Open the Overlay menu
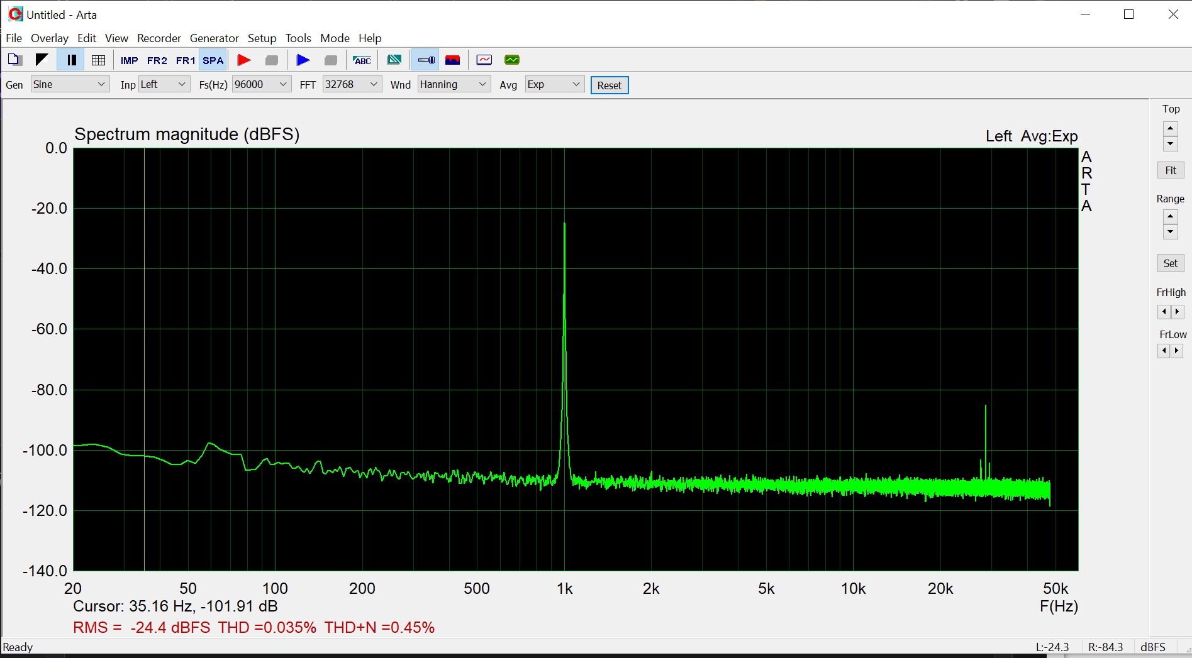The image size is (1192, 658). pos(49,38)
